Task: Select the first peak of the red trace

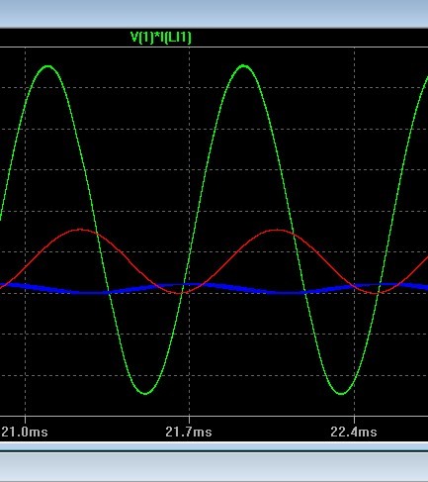Action: [81, 230]
